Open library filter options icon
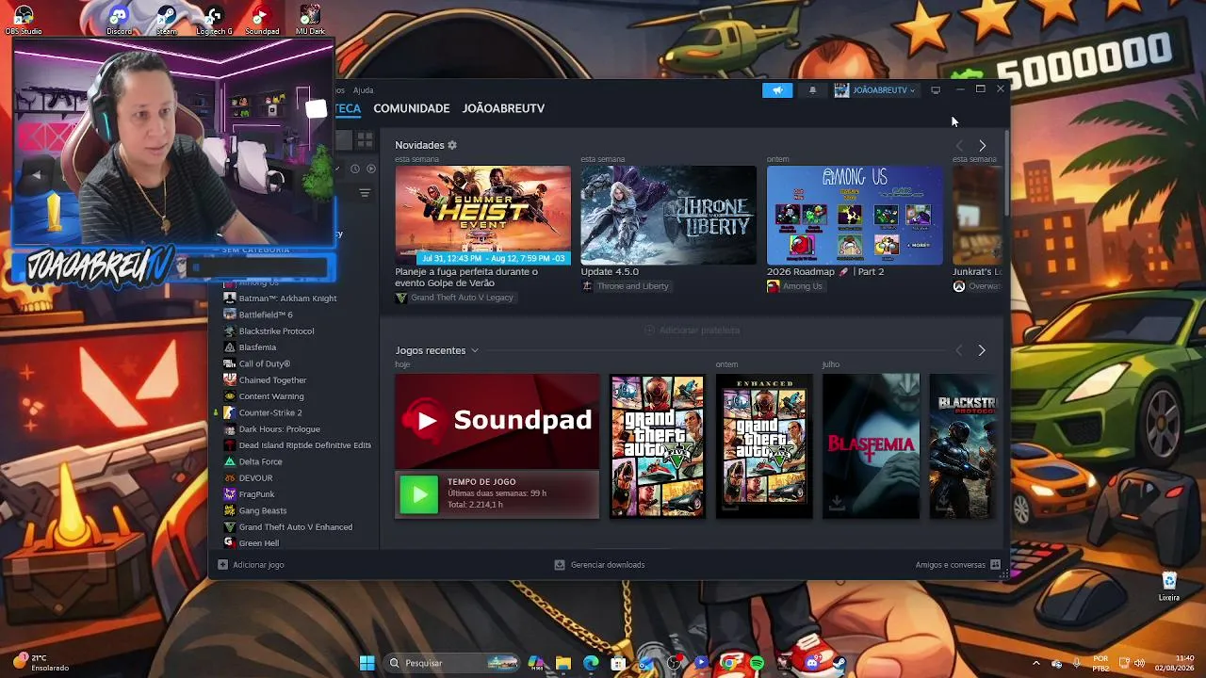Image resolution: width=1206 pixels, height=678 pixels. (365, 193)
